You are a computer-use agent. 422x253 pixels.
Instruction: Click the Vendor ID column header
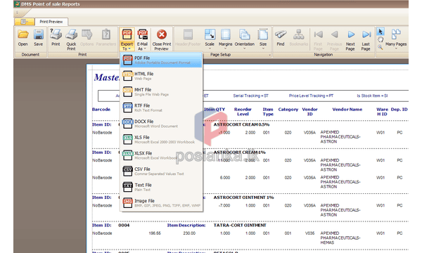coord(309,112)
